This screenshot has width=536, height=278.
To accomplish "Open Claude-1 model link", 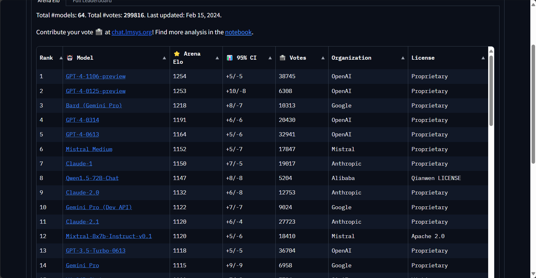I will point(79,164).
